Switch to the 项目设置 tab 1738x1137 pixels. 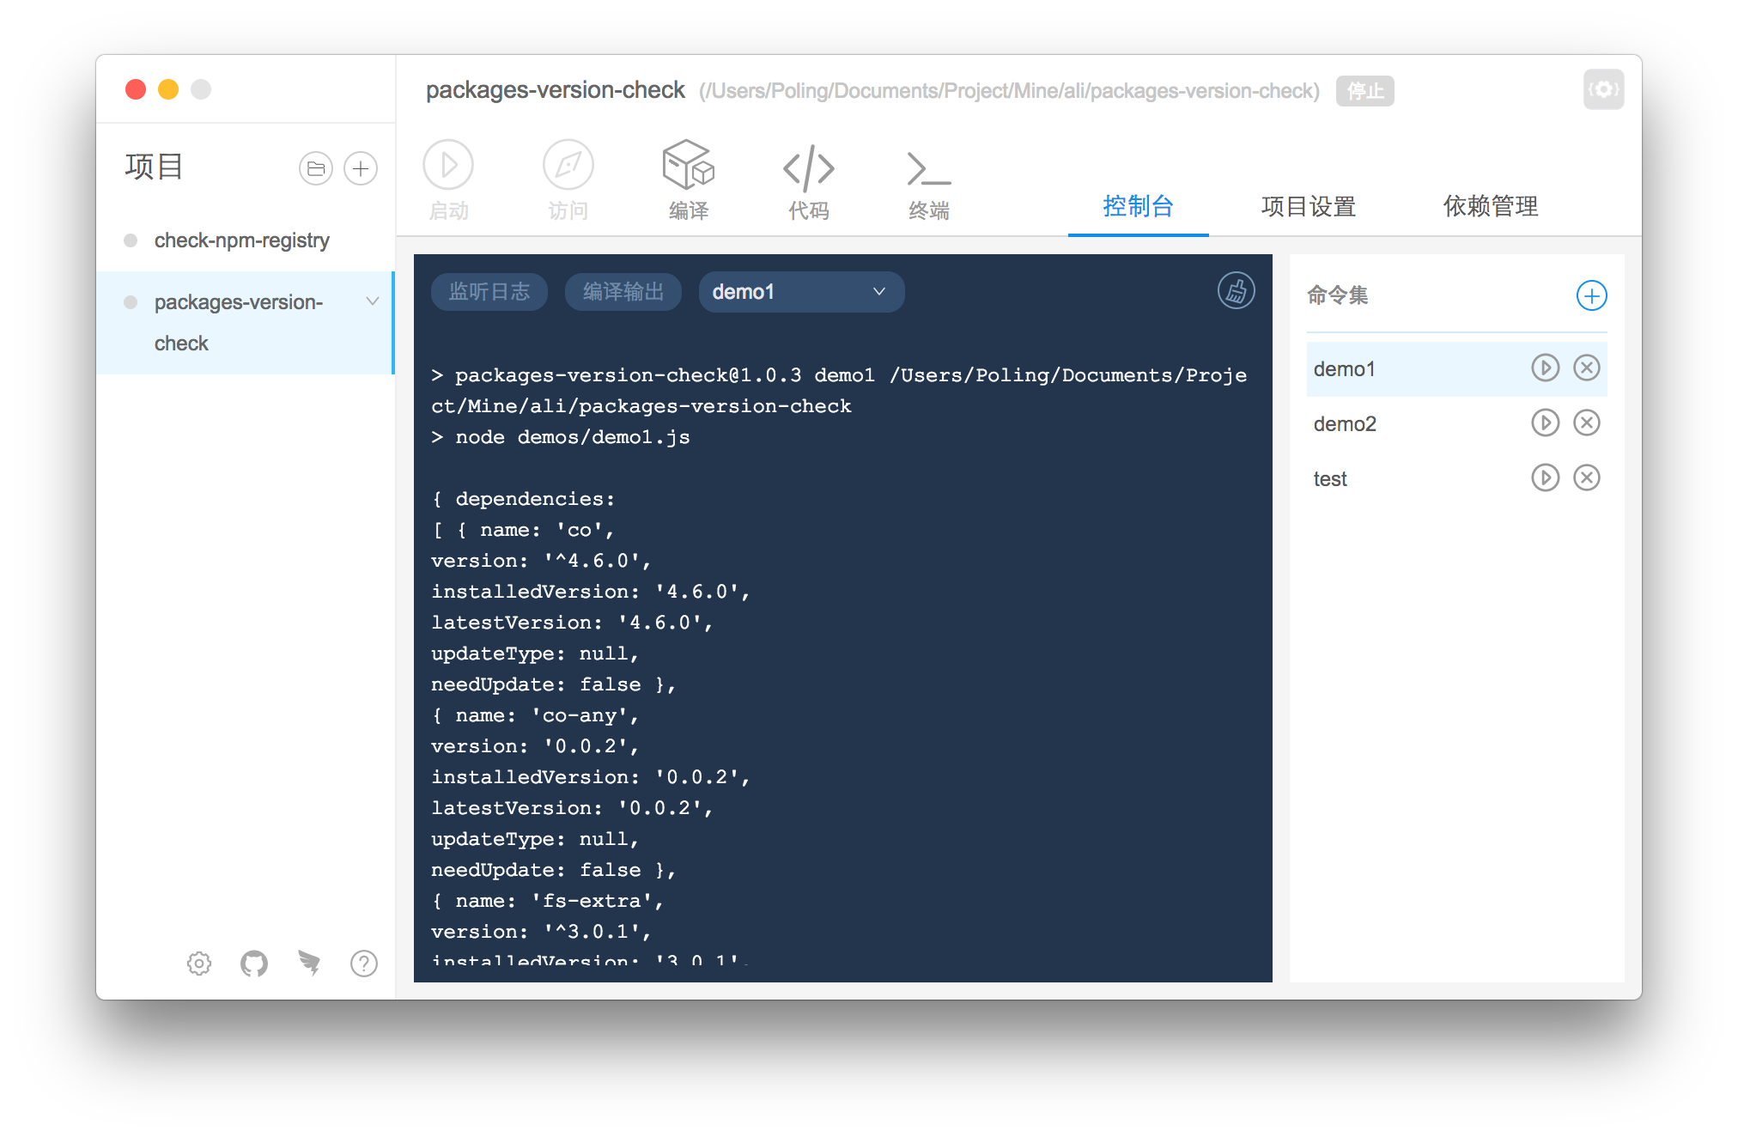click(x=1308, y=206)
